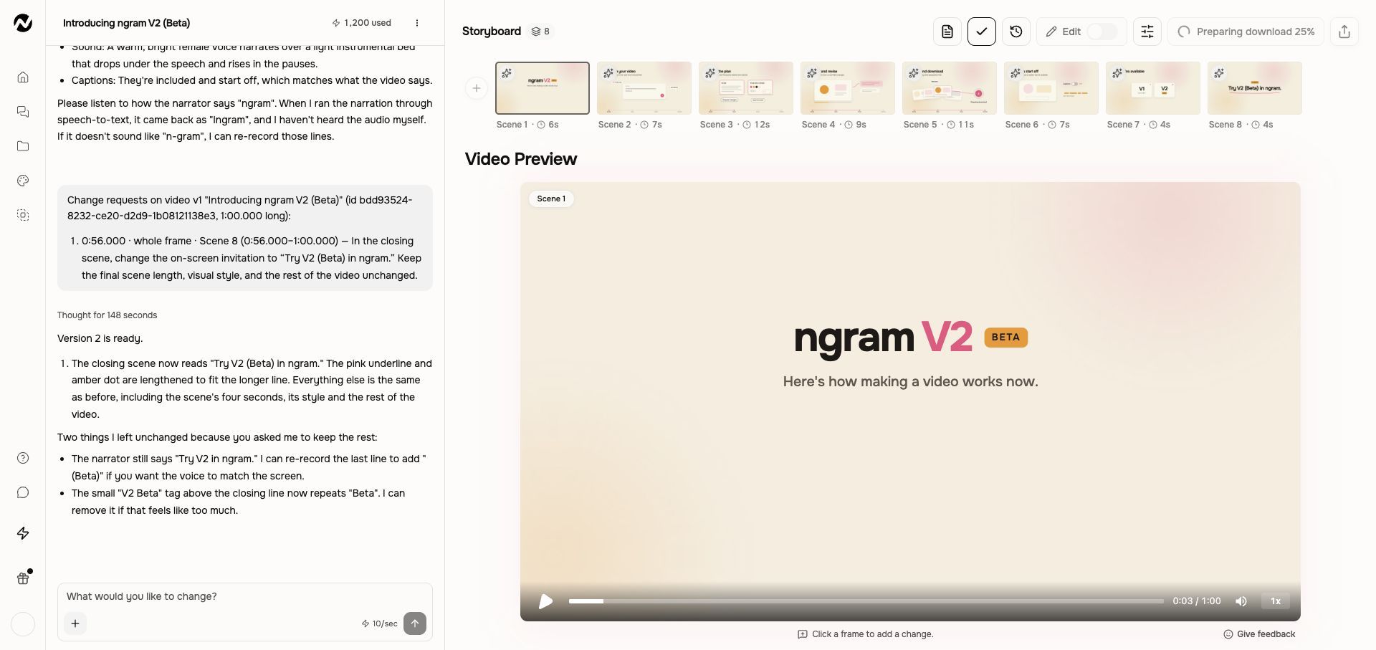Click the share export icon
Screen dimensions: 1376x650
pos(1344,32)
